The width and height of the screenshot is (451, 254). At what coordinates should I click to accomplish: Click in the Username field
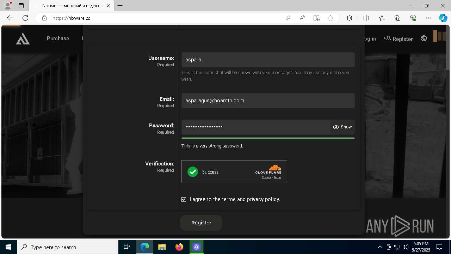pos(268,60)
